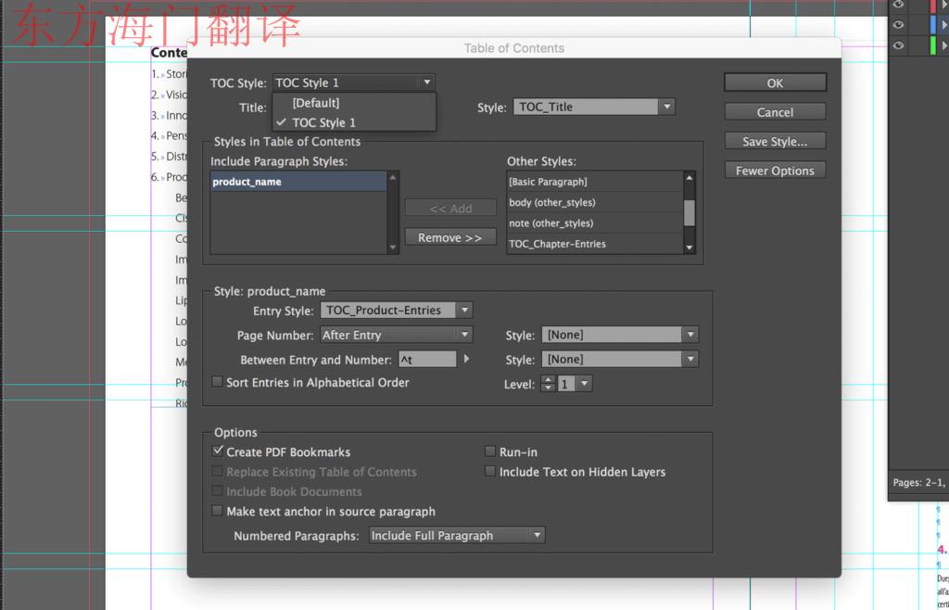Enable Include Text on Hidden Layers
This screenshot has height=610, width=949.
(489, 472)
